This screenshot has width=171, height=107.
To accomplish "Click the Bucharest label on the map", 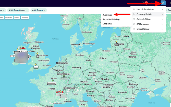I will point(131,99).
